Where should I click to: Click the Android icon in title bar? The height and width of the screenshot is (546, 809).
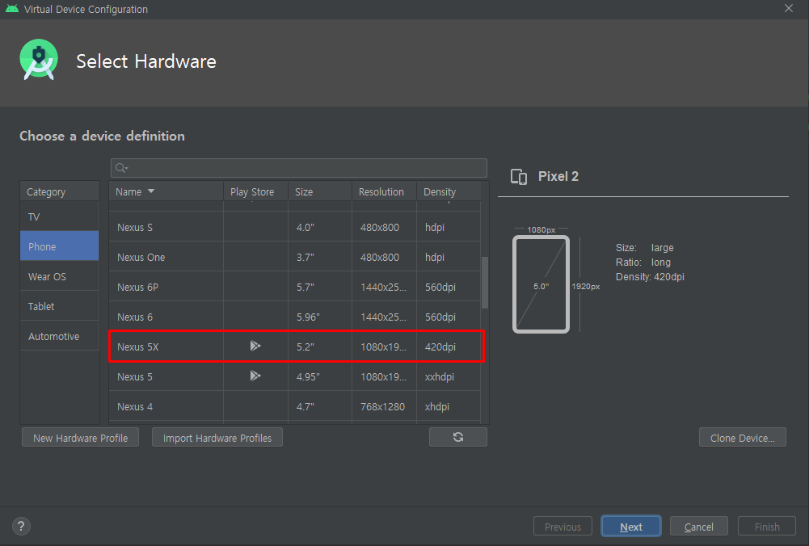(12, 9)
